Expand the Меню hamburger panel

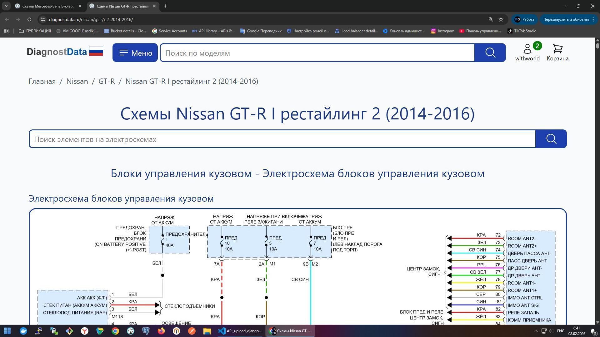tap(135, 53)
